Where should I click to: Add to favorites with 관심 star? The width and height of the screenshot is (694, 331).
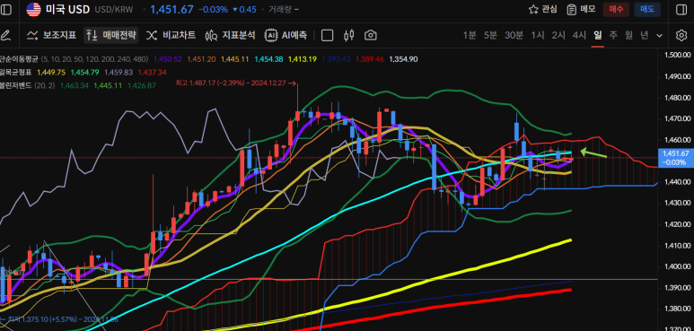tap(543, 9)
